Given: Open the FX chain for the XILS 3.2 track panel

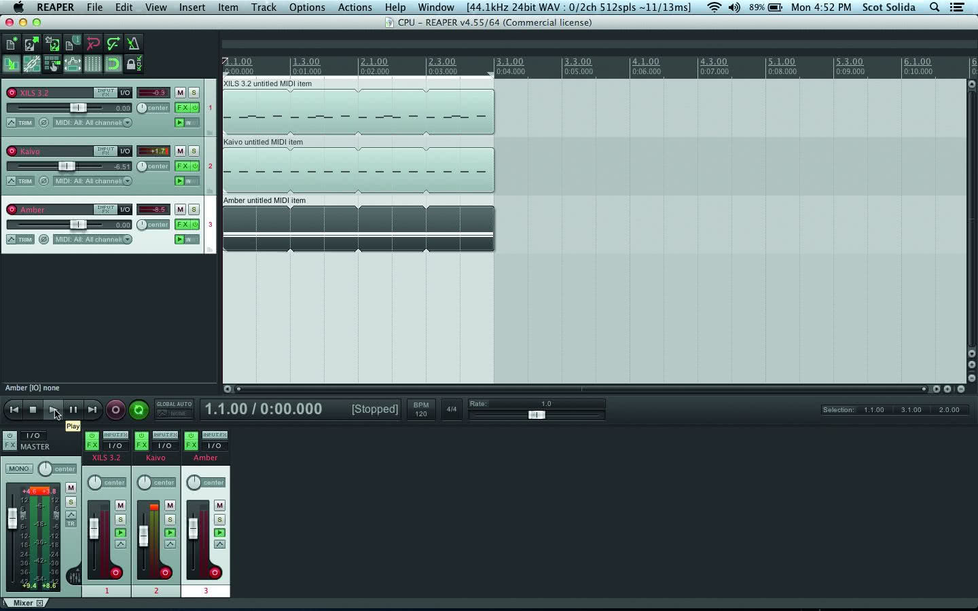Looking at the screenshot, I should click(x=182, y=108).
